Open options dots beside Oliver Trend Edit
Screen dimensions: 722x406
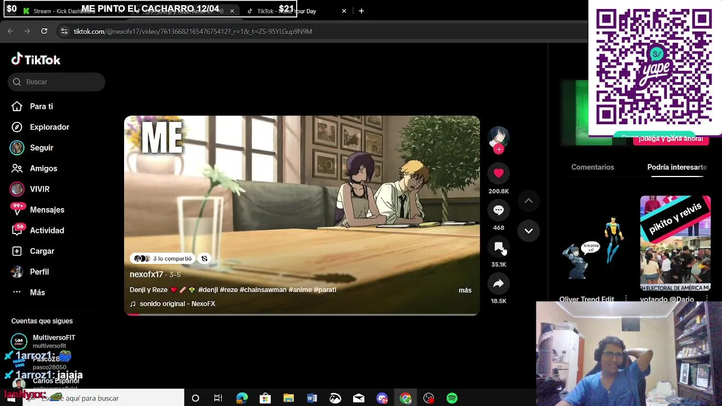(x=626, y=298)
